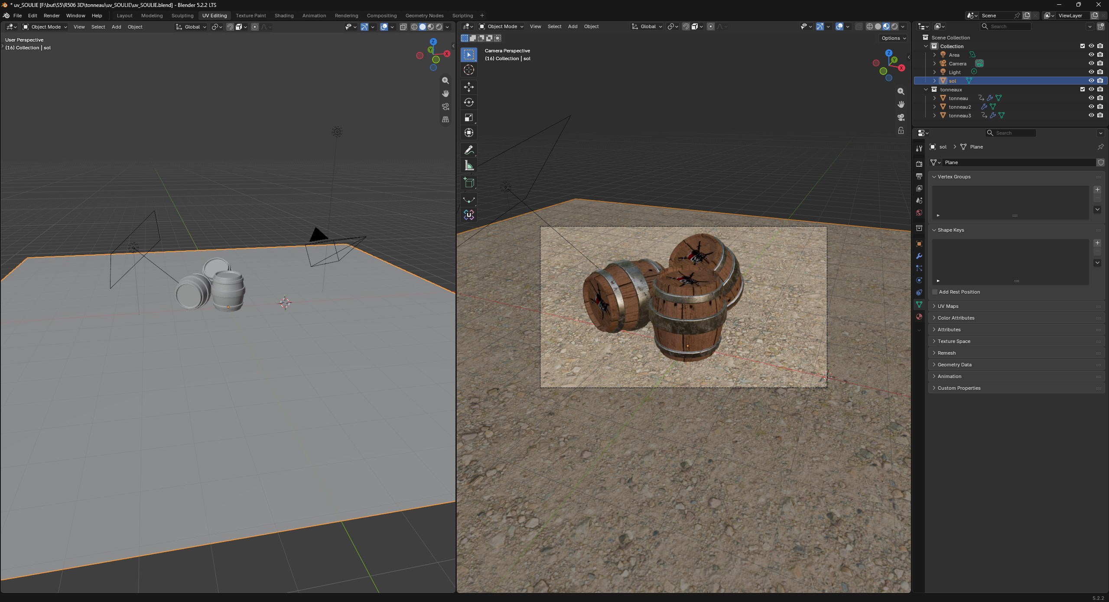This screenshot has width=1109, height=602.
Task: Disable rendering for the Light object
Action: pyautogui.click(x=1100, y=72)
